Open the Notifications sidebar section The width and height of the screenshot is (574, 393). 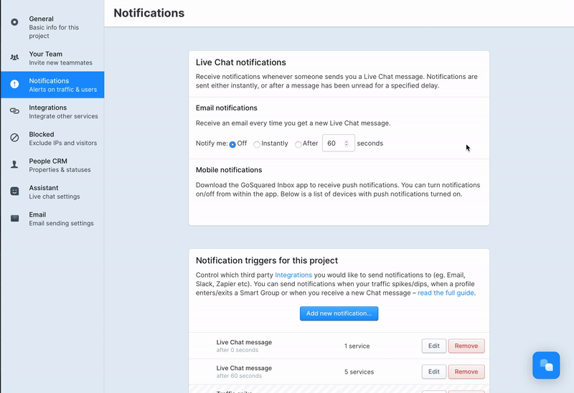point(52,85)
